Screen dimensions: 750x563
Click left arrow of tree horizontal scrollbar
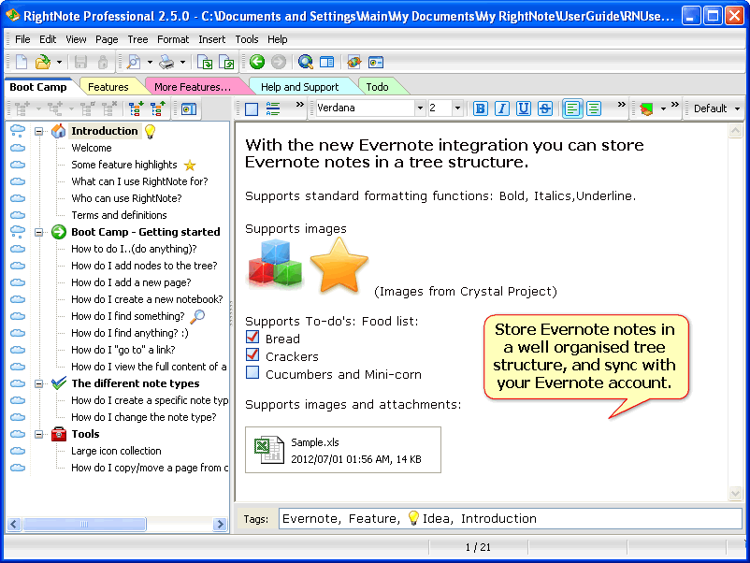pos(13,525)
